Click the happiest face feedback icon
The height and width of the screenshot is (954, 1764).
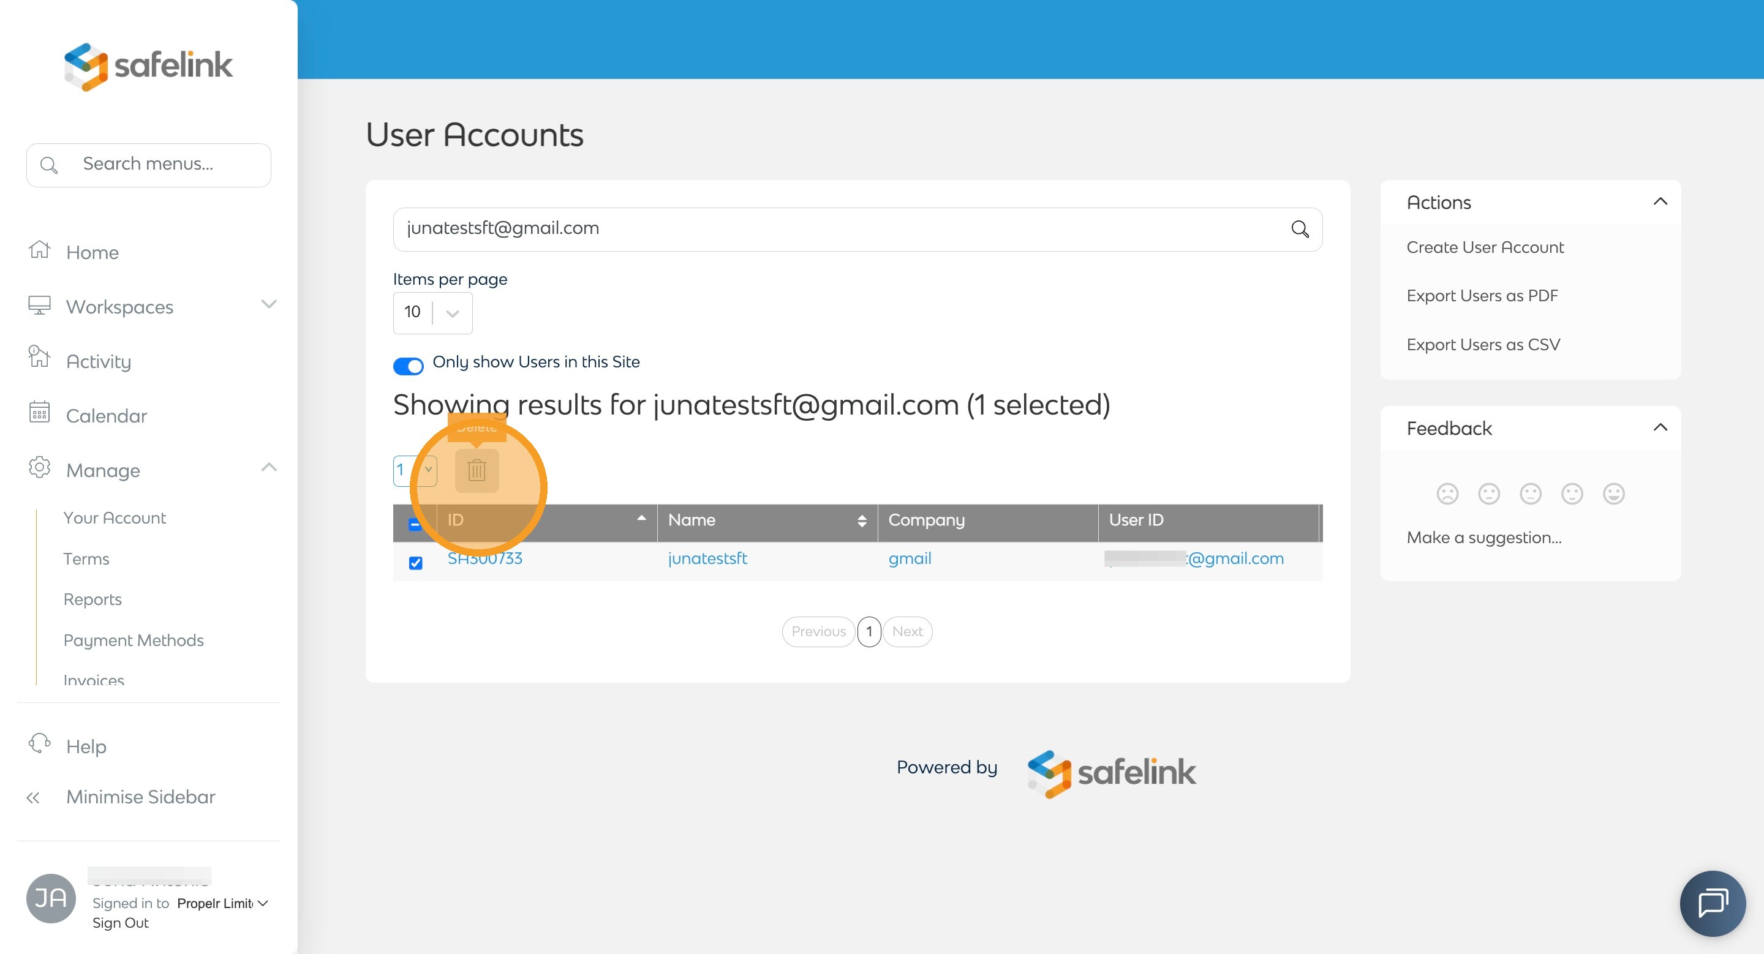(1613, 494)
